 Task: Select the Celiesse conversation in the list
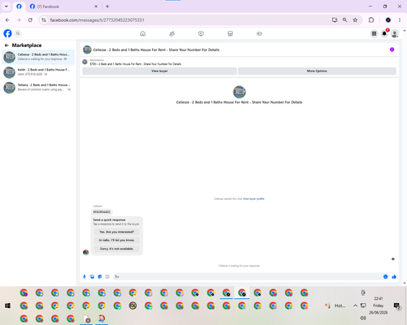38,57
